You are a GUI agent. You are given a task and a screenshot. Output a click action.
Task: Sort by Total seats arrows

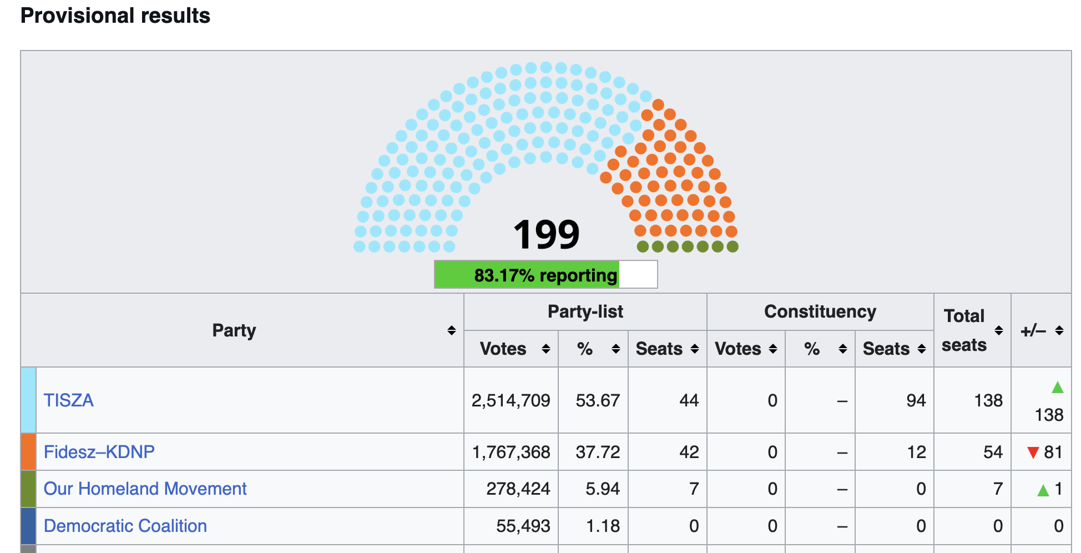click(999, 331)
